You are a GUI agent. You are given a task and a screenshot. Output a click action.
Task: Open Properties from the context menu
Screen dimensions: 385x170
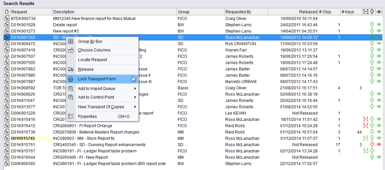[x=102, y=116]
